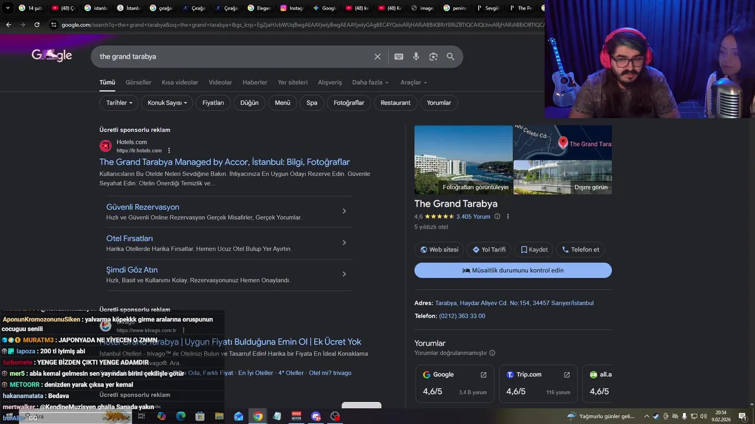Get directions with Yol Tarifi
The image size is (755, 424).
489,250
